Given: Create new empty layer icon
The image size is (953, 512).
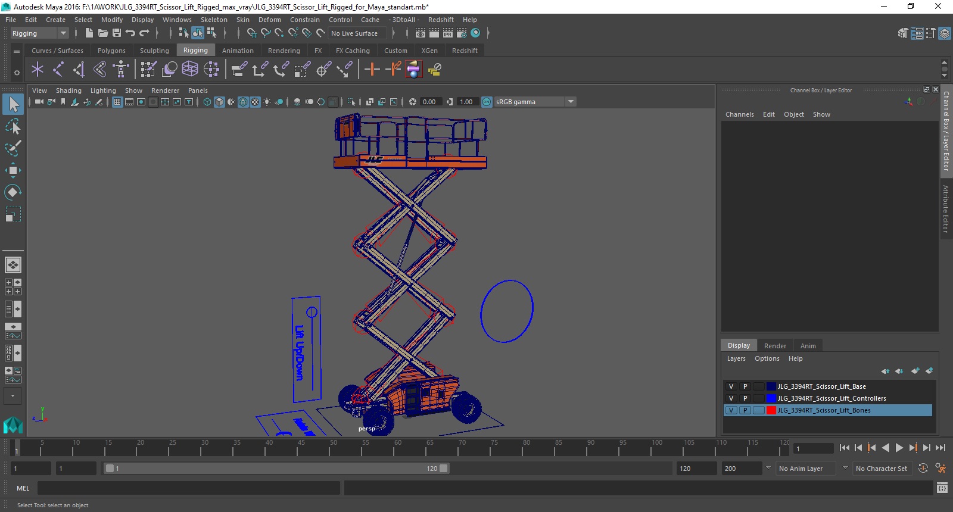Looking at the screenshot, I should coord(915,371).
